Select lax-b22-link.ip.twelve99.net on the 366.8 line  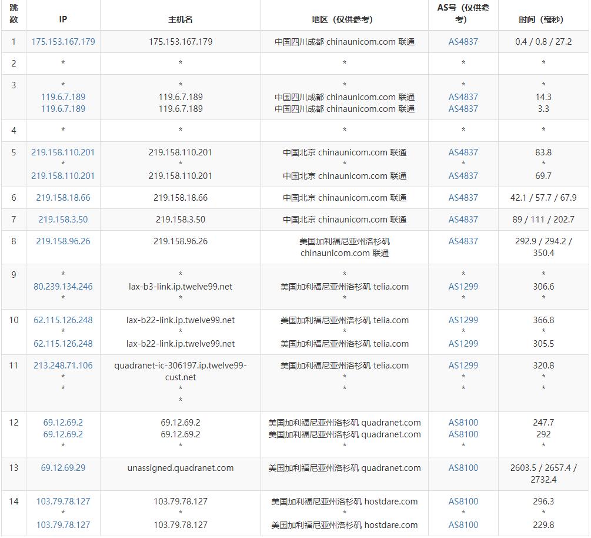180,320
